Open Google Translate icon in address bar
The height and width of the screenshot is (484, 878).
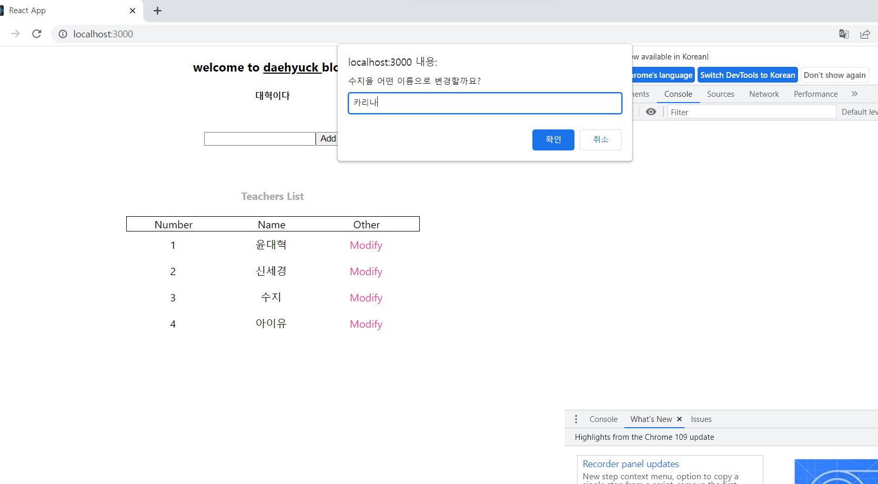pyautogui.click(x=844, y=34)
